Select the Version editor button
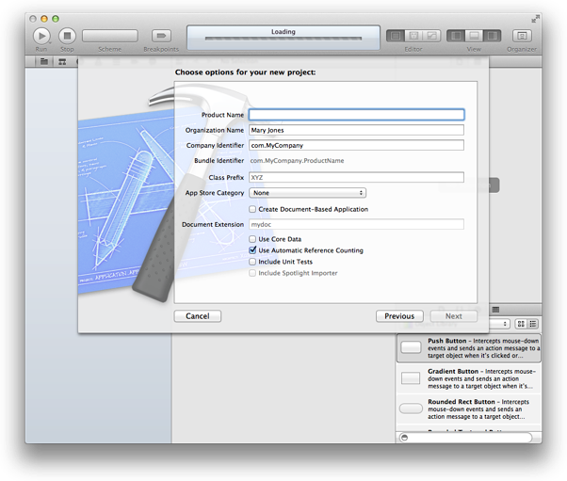The image size is (567, 481). pos(431,36)
